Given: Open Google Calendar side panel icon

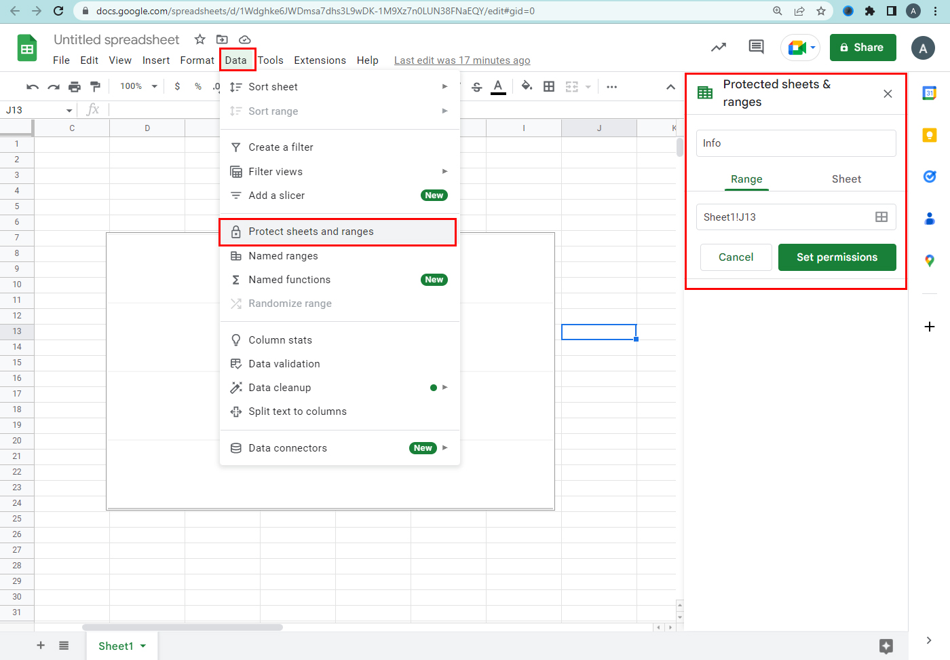Looking at the screenshot, I should coord(930,94).
